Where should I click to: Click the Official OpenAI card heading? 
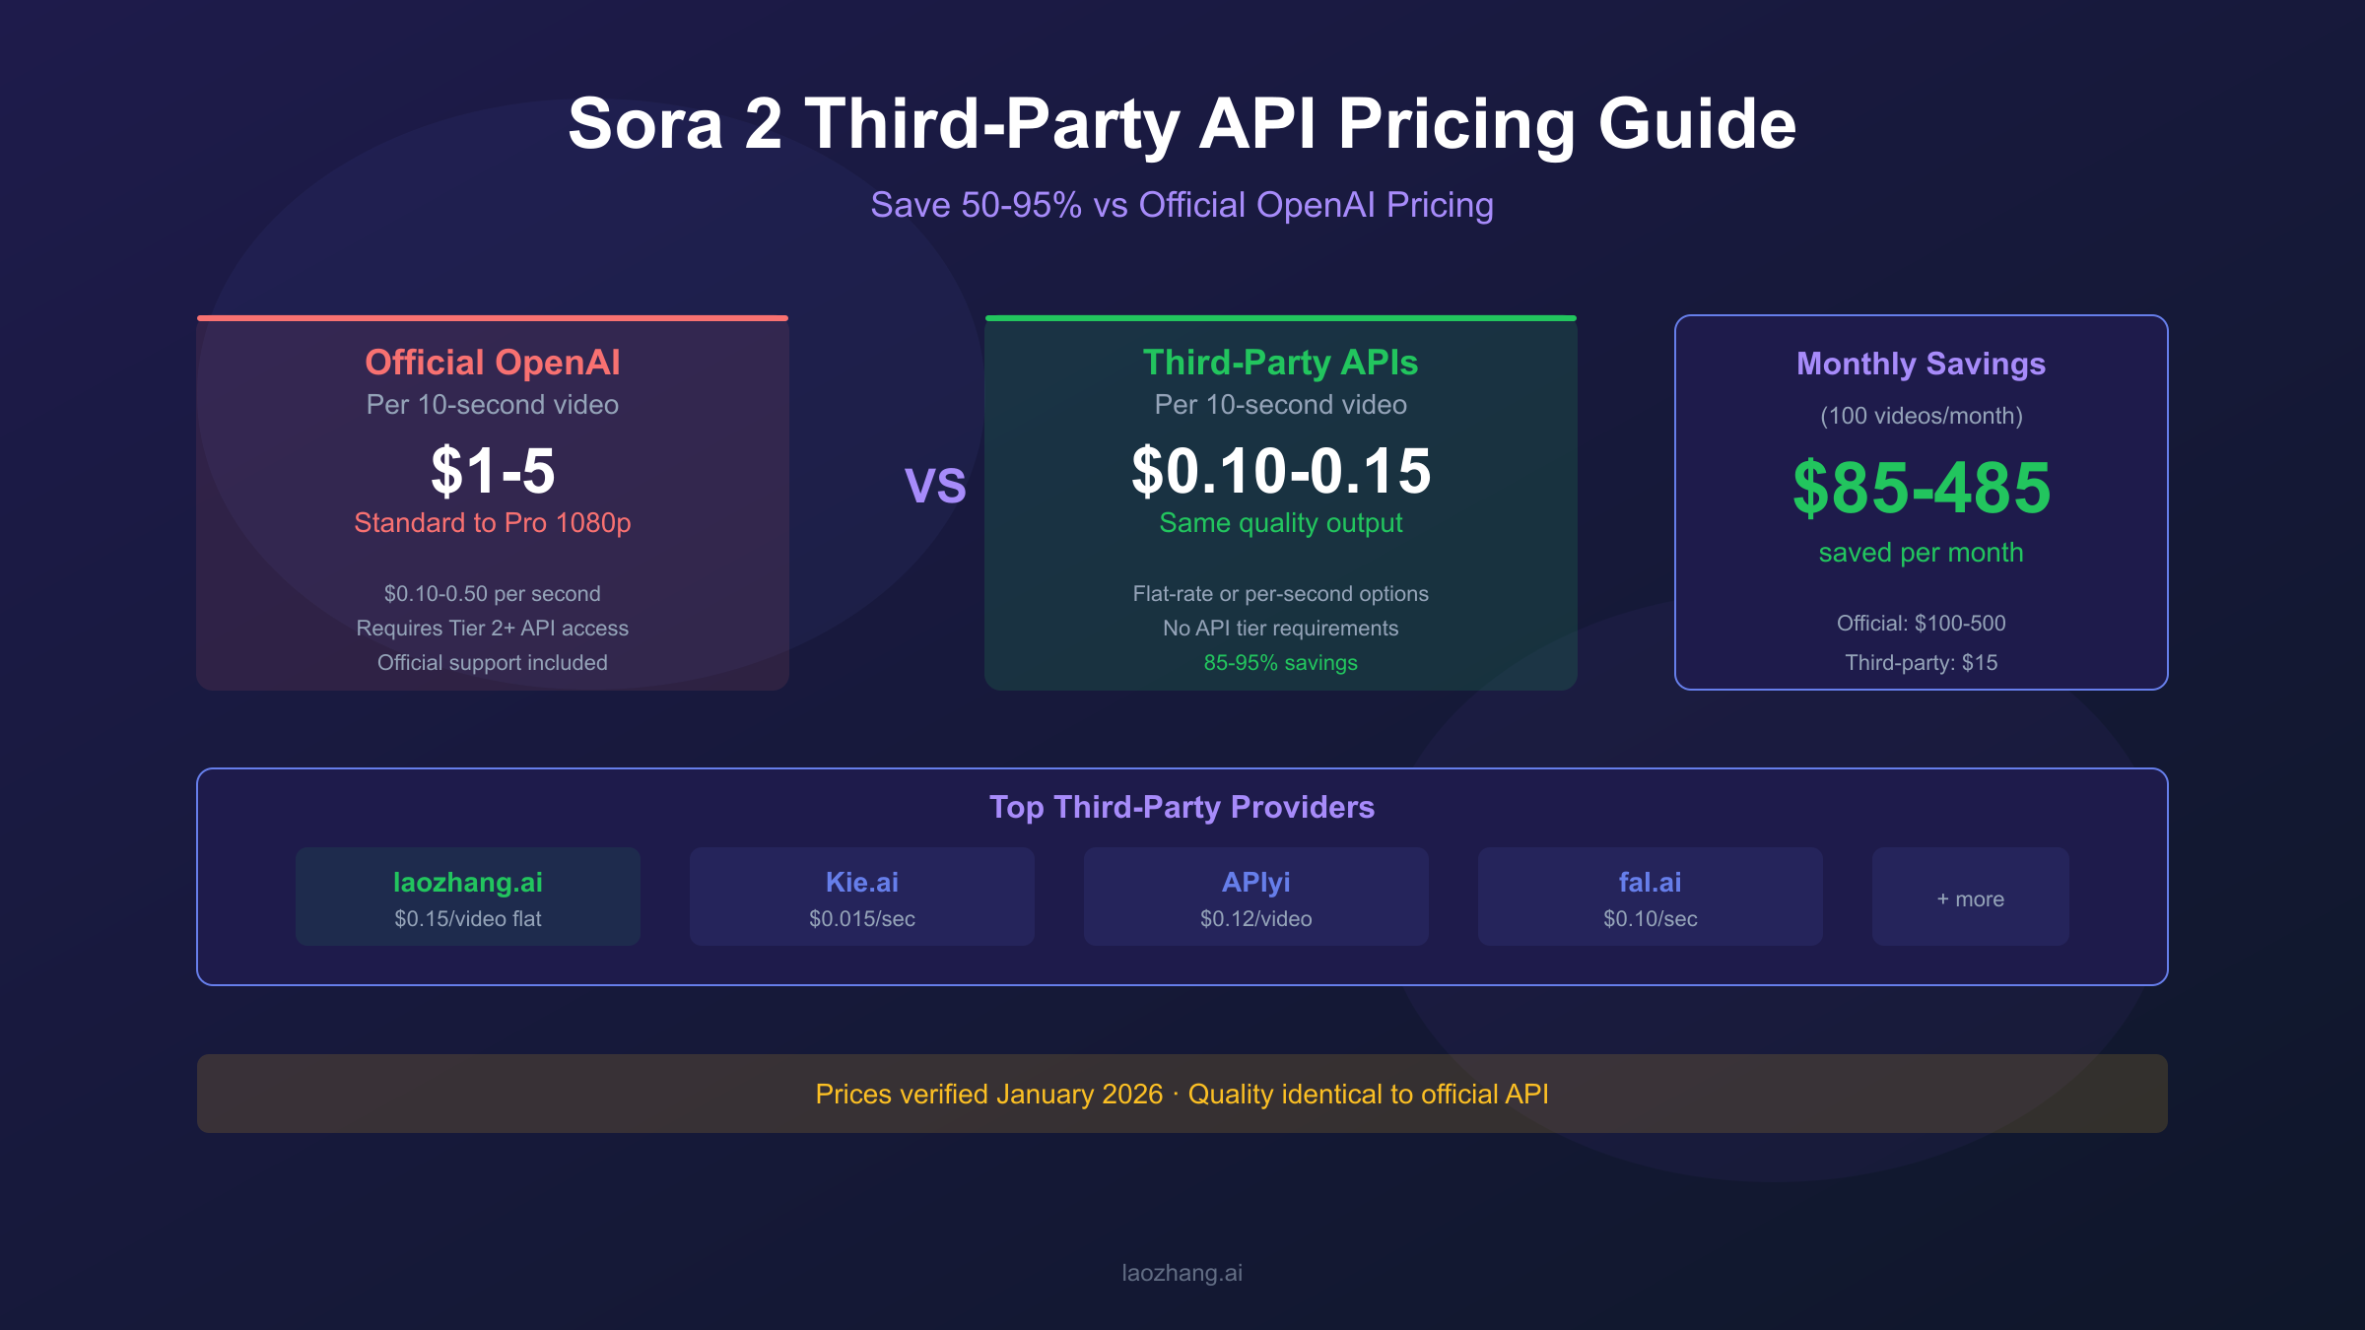(x=493, y=363)
